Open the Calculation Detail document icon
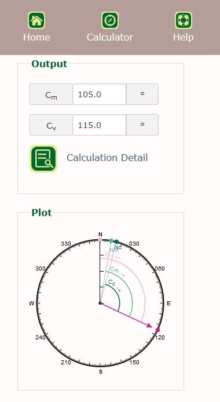Screen dimensions: 220x402 click(x=43, y=159)
